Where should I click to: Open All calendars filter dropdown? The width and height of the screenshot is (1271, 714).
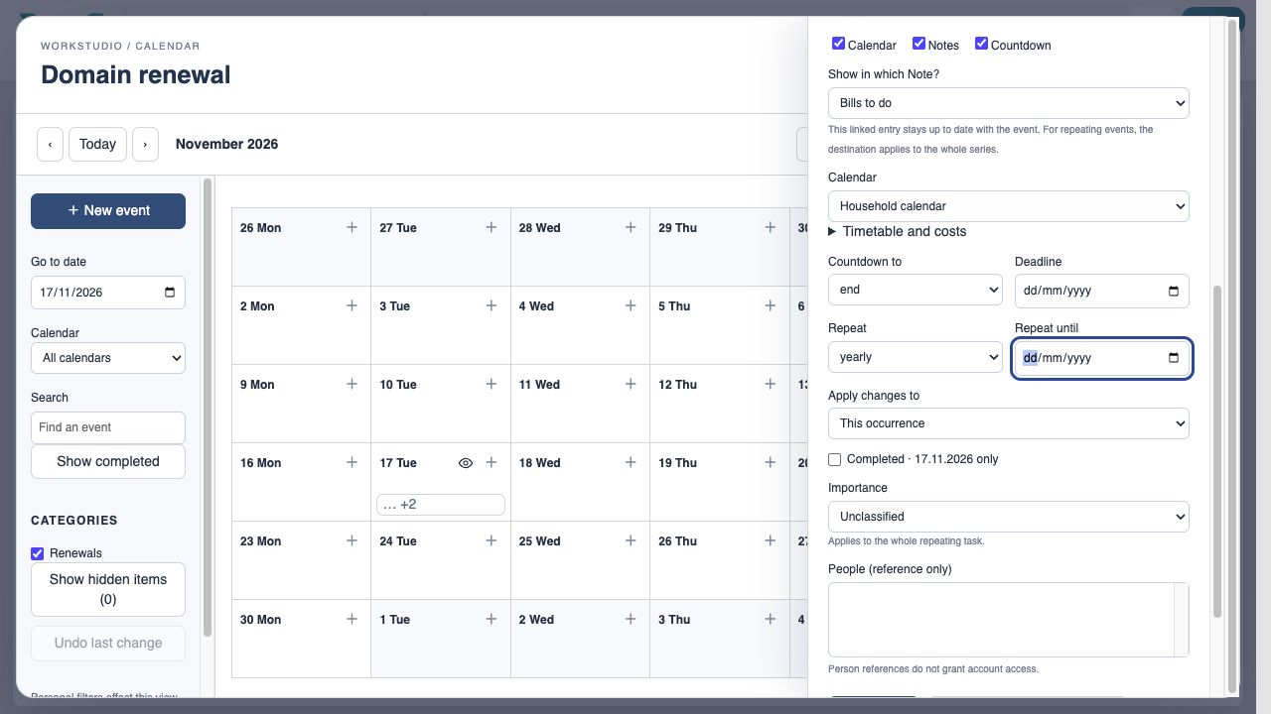(108, 358)
